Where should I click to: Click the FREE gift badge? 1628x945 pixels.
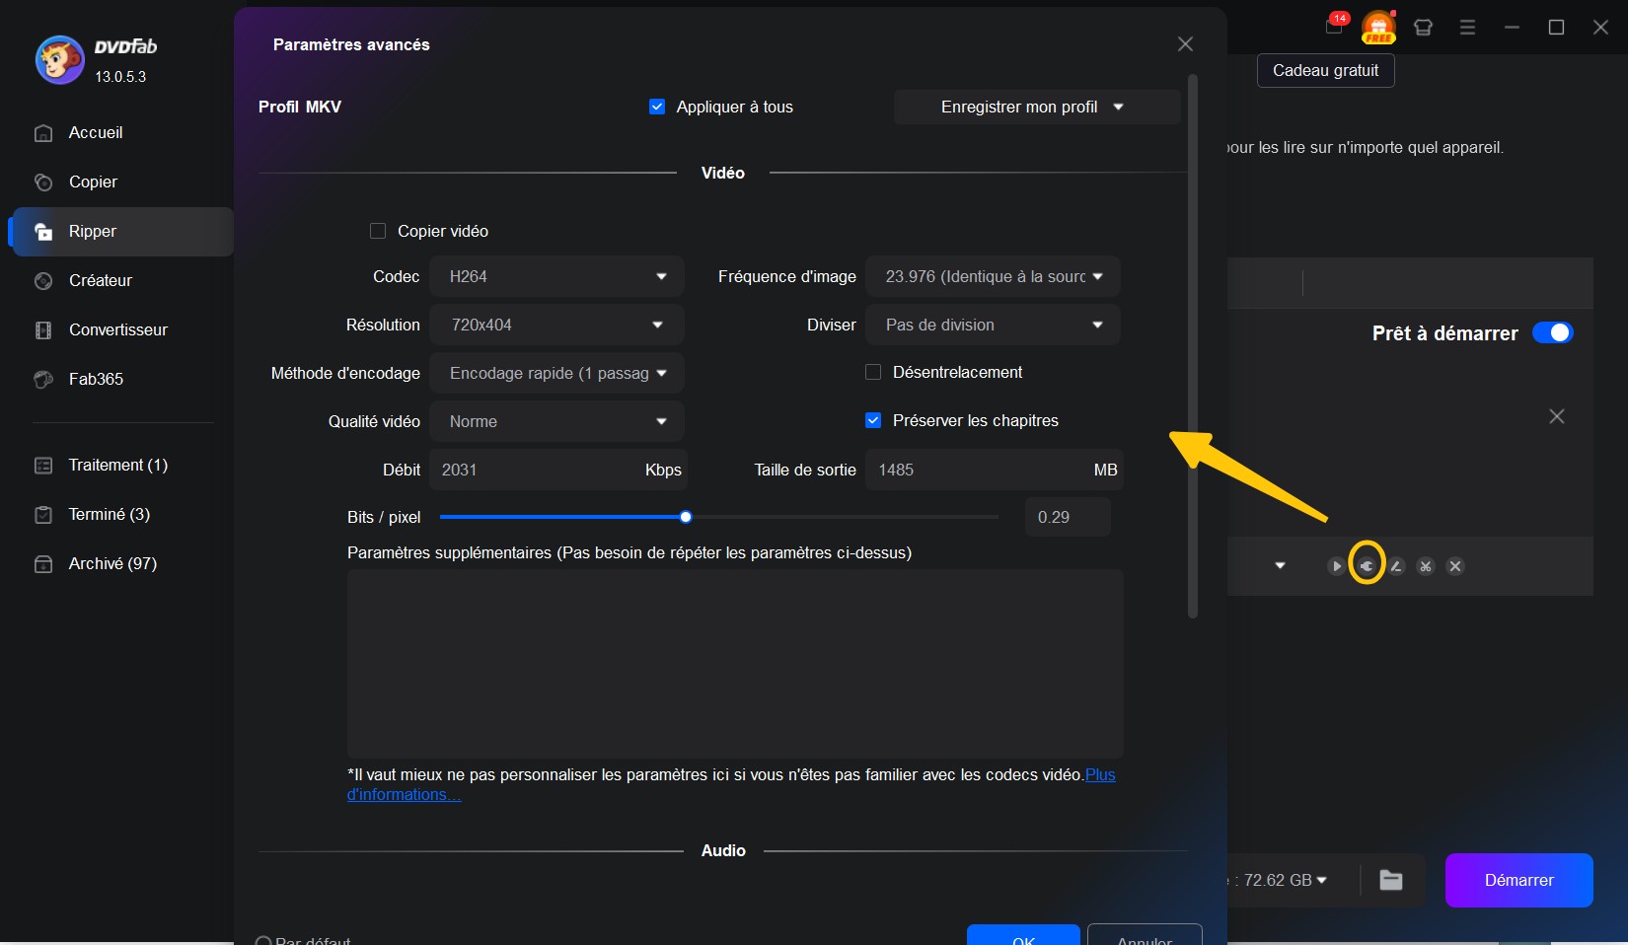point(1379,28)
